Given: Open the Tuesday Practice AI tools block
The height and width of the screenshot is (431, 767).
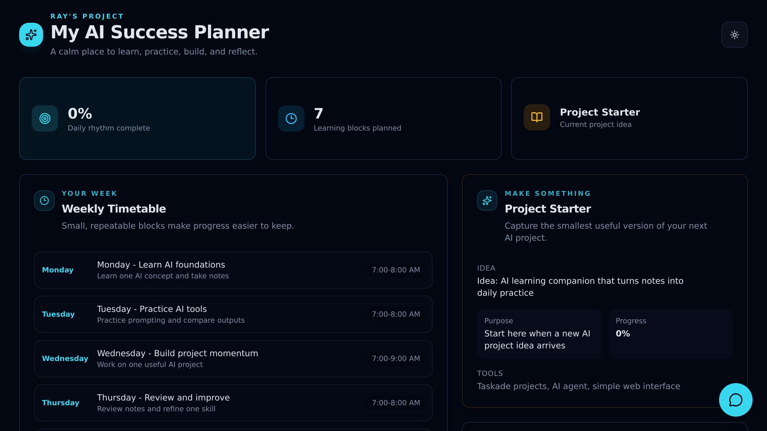Looking at the screenshot, I should pyautogui.click(x=233, y=314).
